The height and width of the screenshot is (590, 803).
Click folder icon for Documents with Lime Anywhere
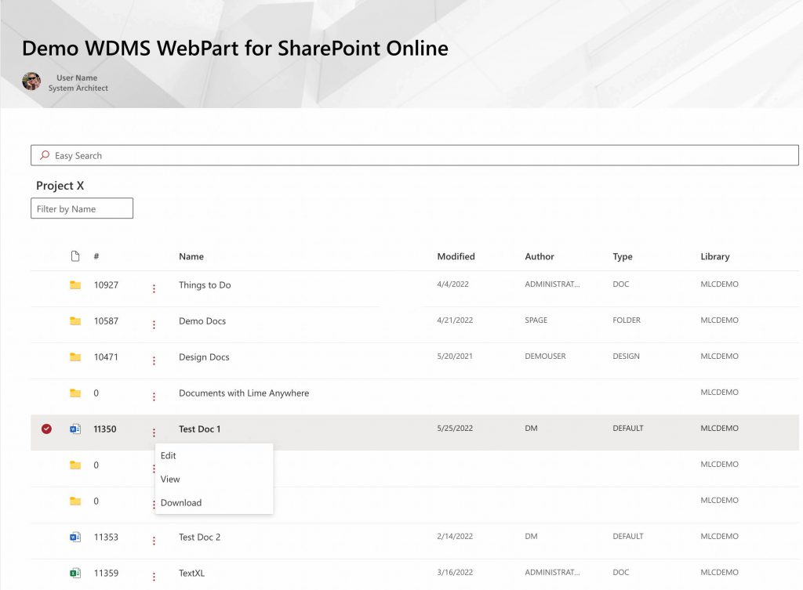75,393
